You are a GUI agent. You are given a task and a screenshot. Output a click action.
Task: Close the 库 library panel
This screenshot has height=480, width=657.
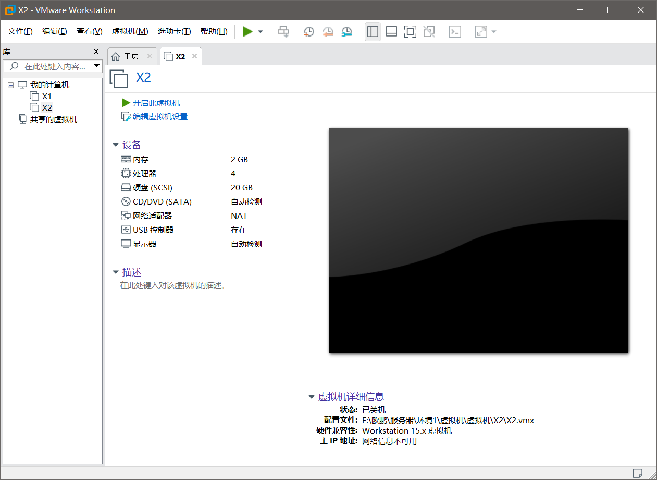coord(96,52)
